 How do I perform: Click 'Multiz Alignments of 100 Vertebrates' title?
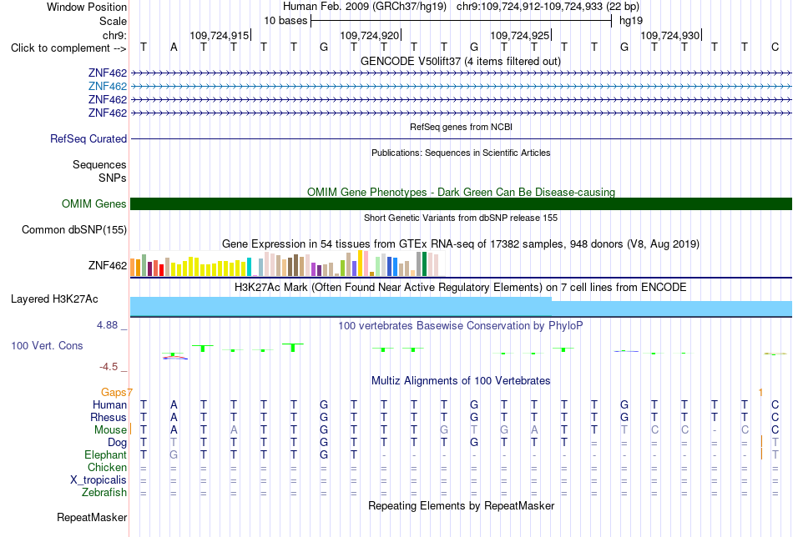coord(461,381)
